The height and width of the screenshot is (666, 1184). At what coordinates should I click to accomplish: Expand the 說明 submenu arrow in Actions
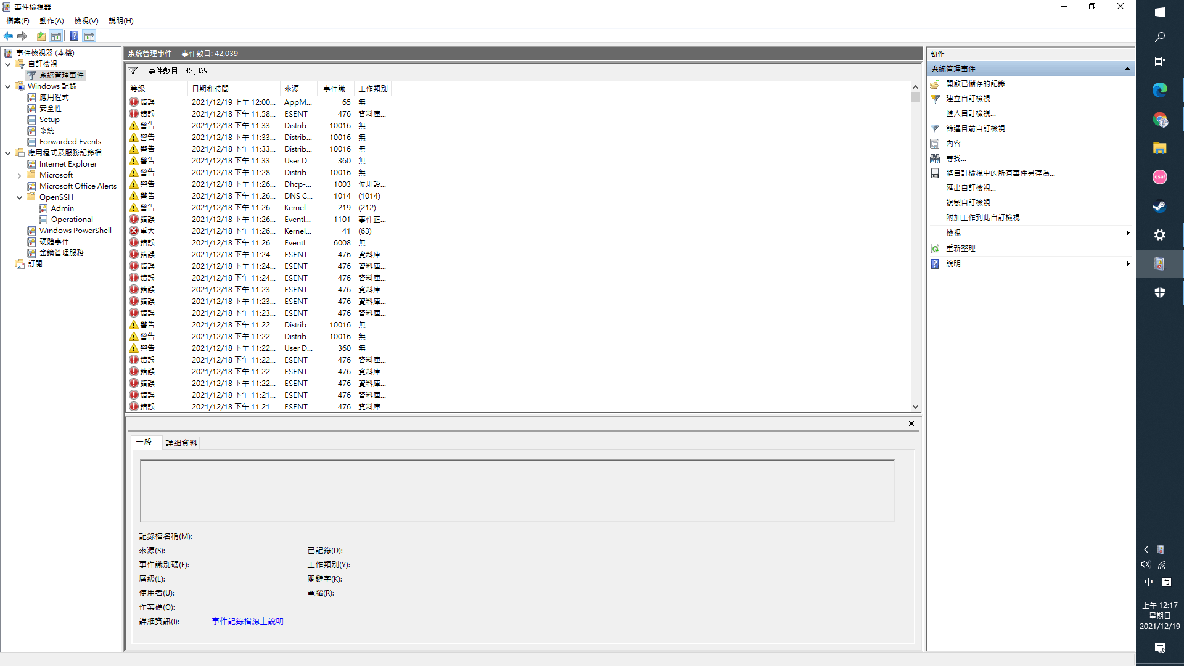tap(1128, 264)
